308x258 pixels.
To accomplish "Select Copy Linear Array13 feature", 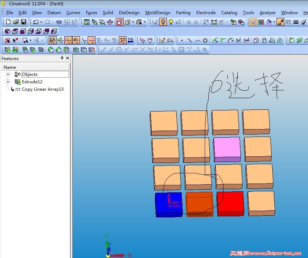I will (x=43, y=89).
